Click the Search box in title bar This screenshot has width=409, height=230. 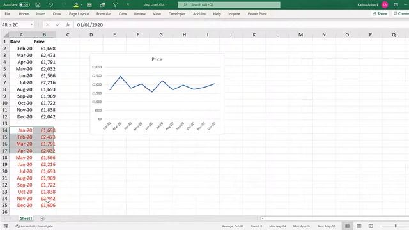[x=229, y=4]
